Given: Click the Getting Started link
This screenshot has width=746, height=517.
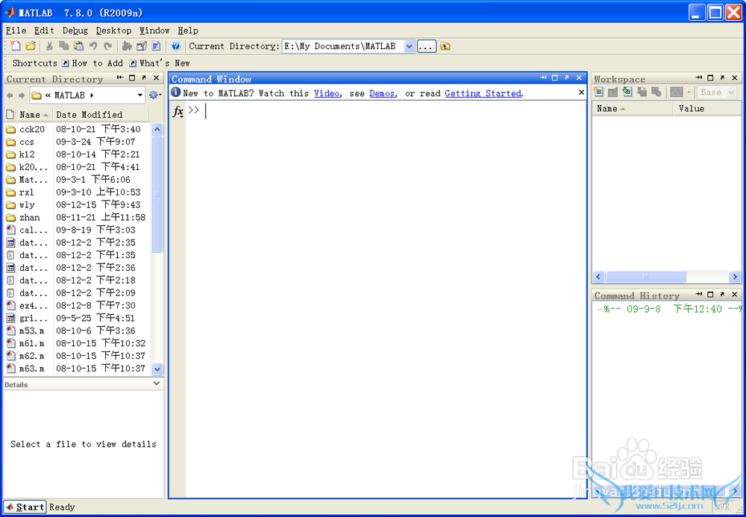Looking at the screenshot, I should click(483, 93).
